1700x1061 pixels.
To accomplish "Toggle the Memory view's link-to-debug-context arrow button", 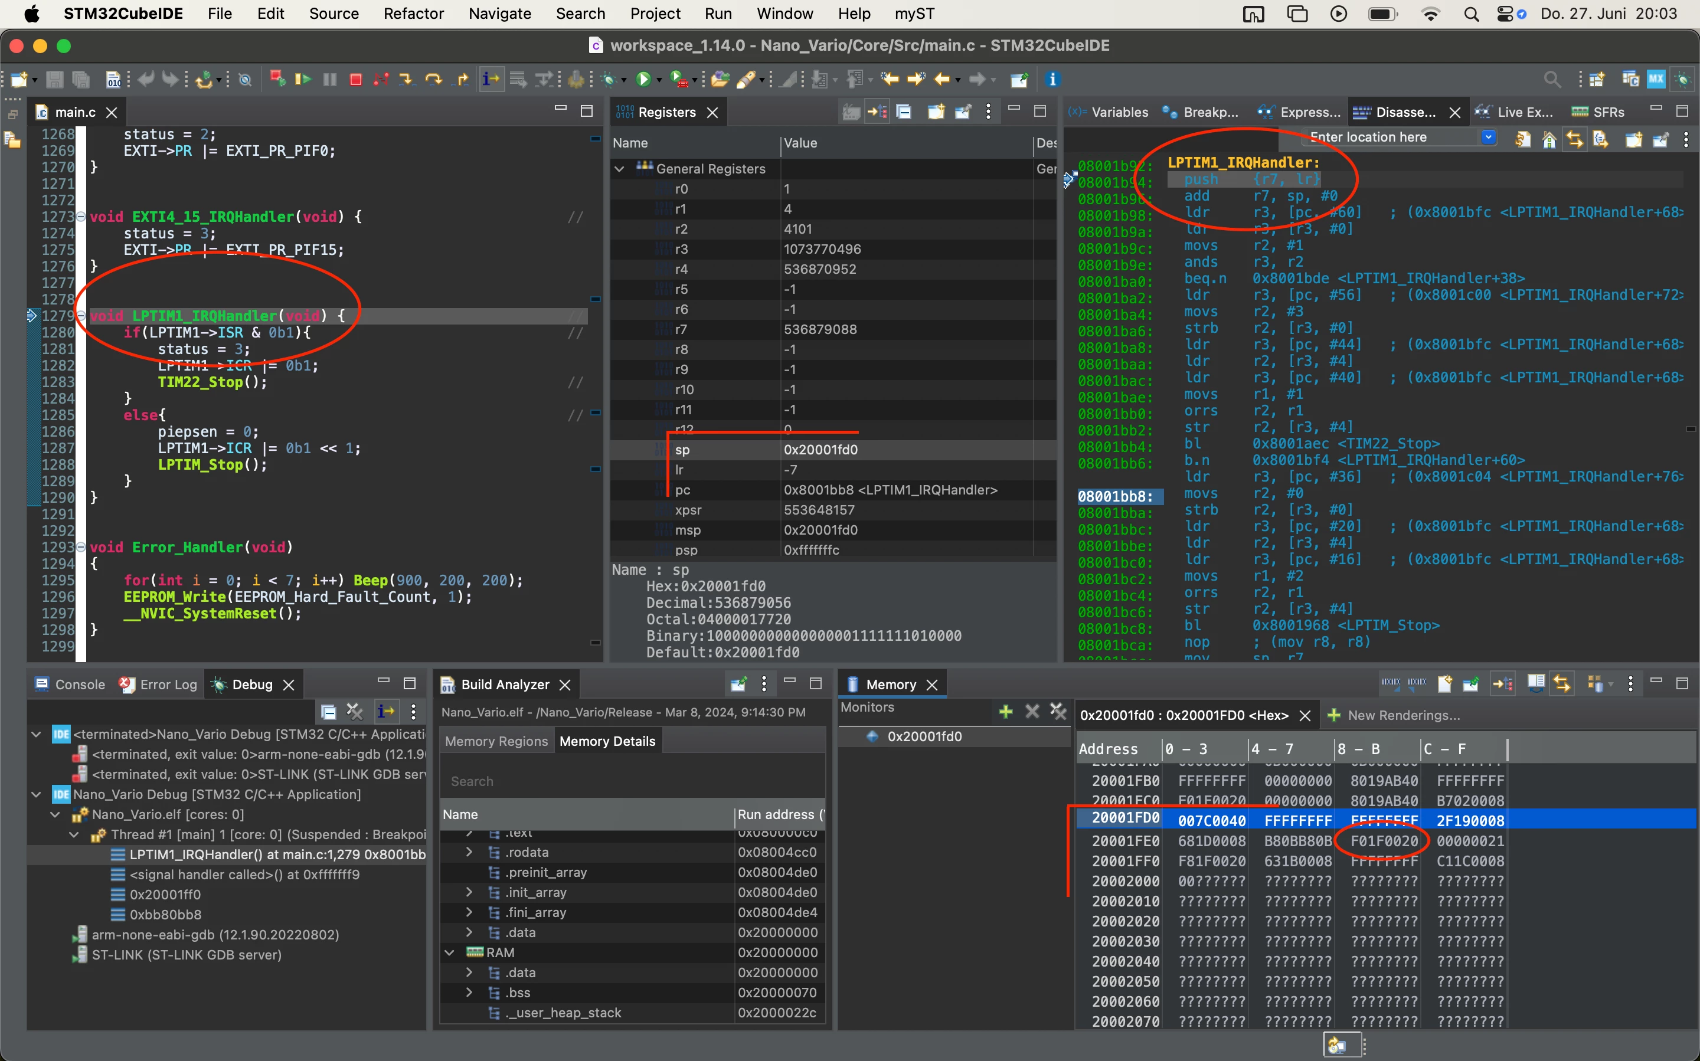I will click(x=1503, y=683).
